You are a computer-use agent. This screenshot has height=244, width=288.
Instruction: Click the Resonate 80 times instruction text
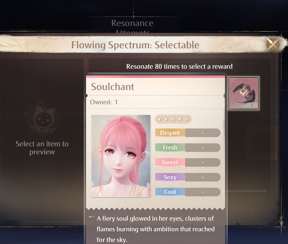[x=179, y=66]
